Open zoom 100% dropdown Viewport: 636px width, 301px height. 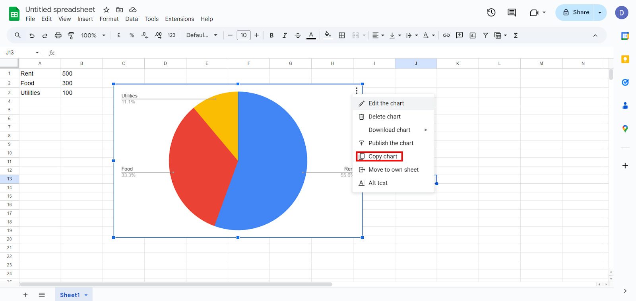[93, 35]
